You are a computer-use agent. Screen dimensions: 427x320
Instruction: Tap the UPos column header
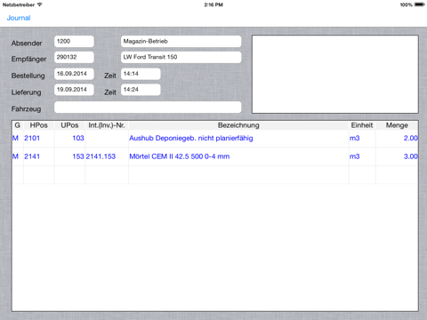(69, 125)
